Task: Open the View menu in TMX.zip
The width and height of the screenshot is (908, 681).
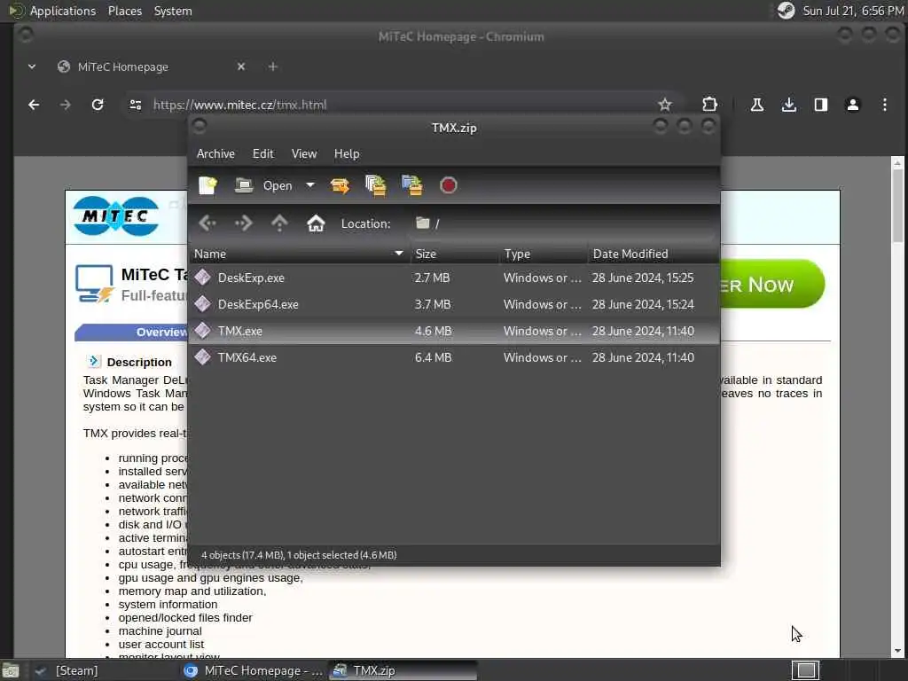Action: coord(304,154)
